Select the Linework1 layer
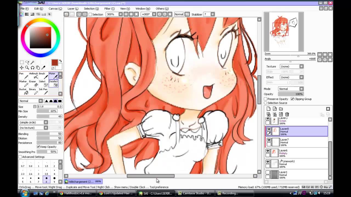 pos(296,164)
